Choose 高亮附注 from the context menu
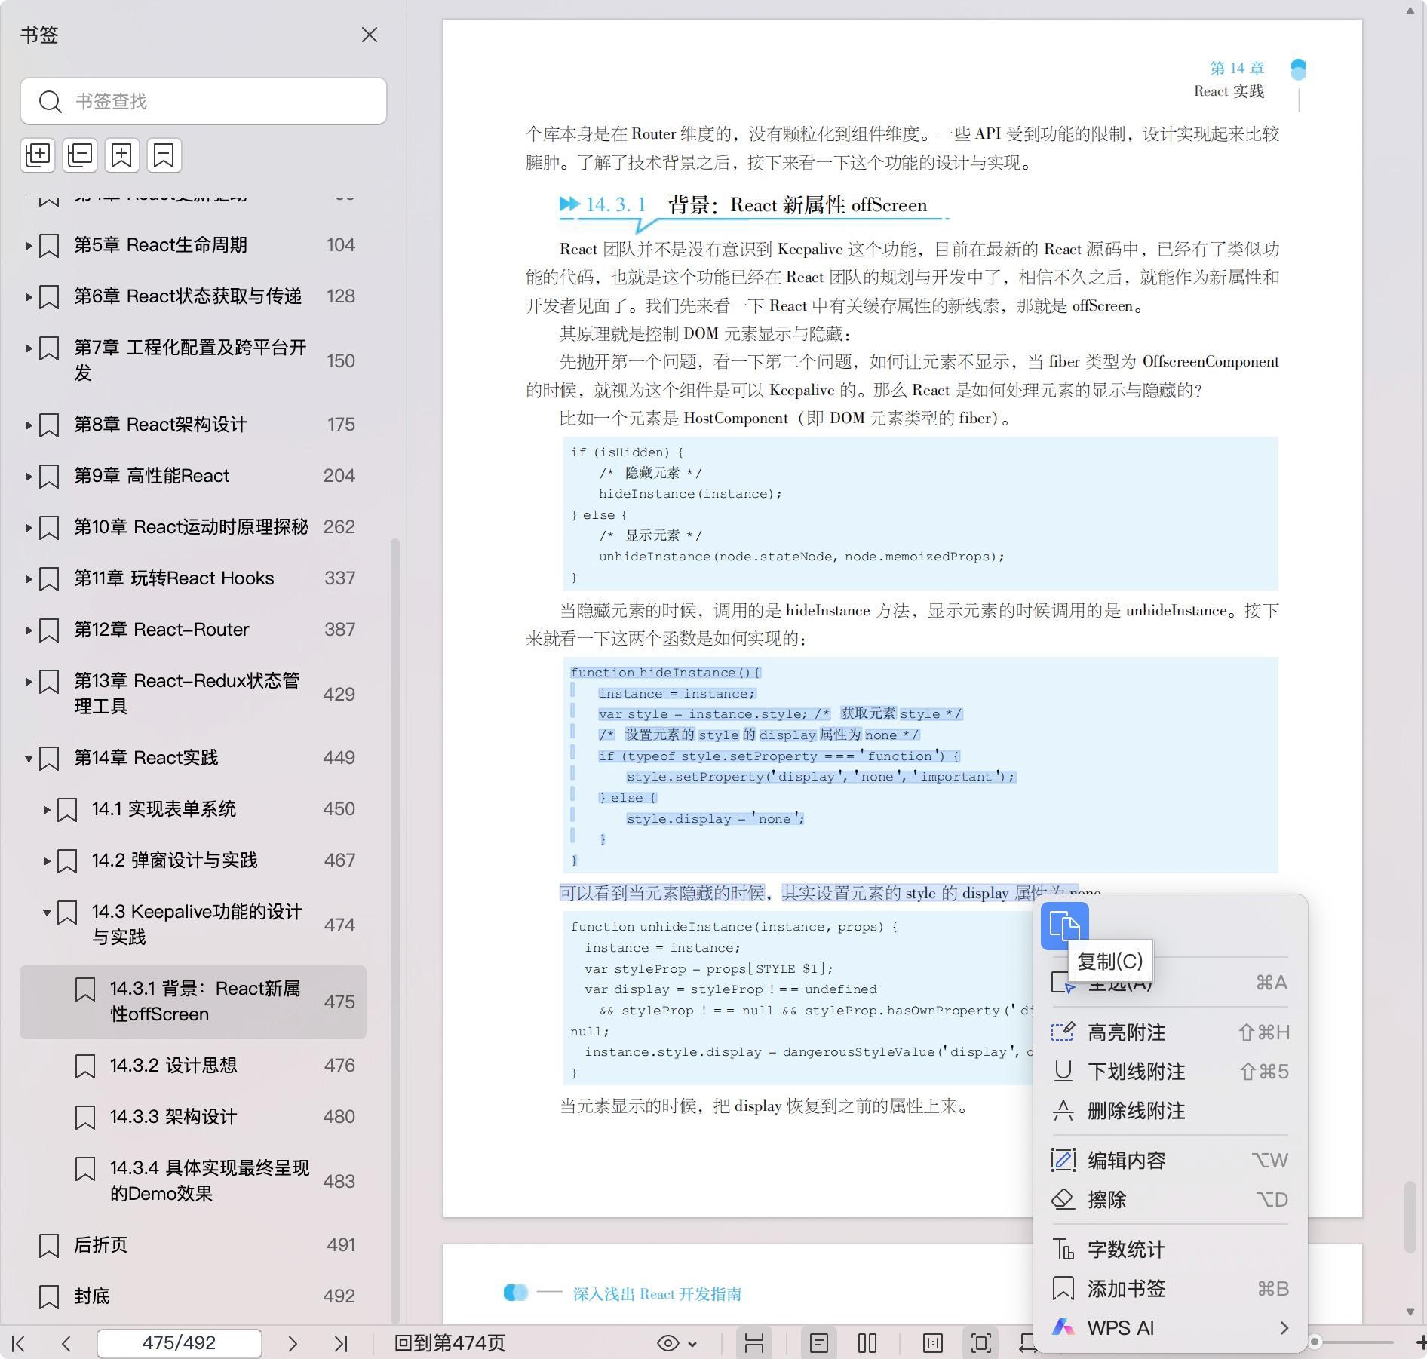The image size is (1427, 1359). 1126,1032
